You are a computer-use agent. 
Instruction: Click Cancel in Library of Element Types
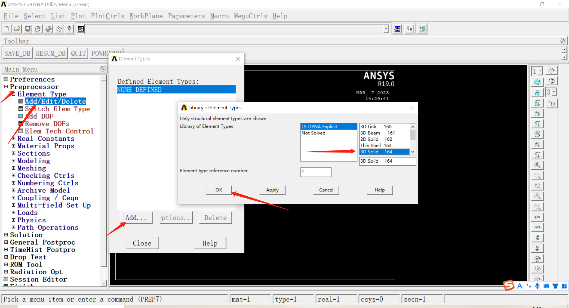(x=326, y=190)
